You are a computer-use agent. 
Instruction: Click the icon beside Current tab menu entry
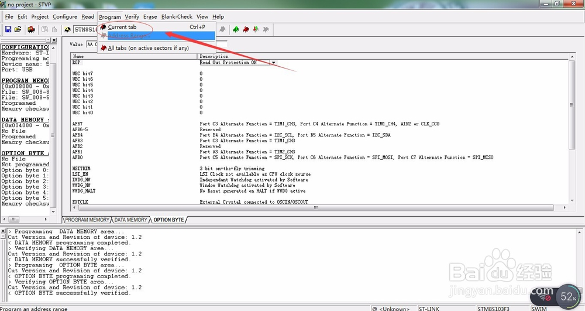104,27
